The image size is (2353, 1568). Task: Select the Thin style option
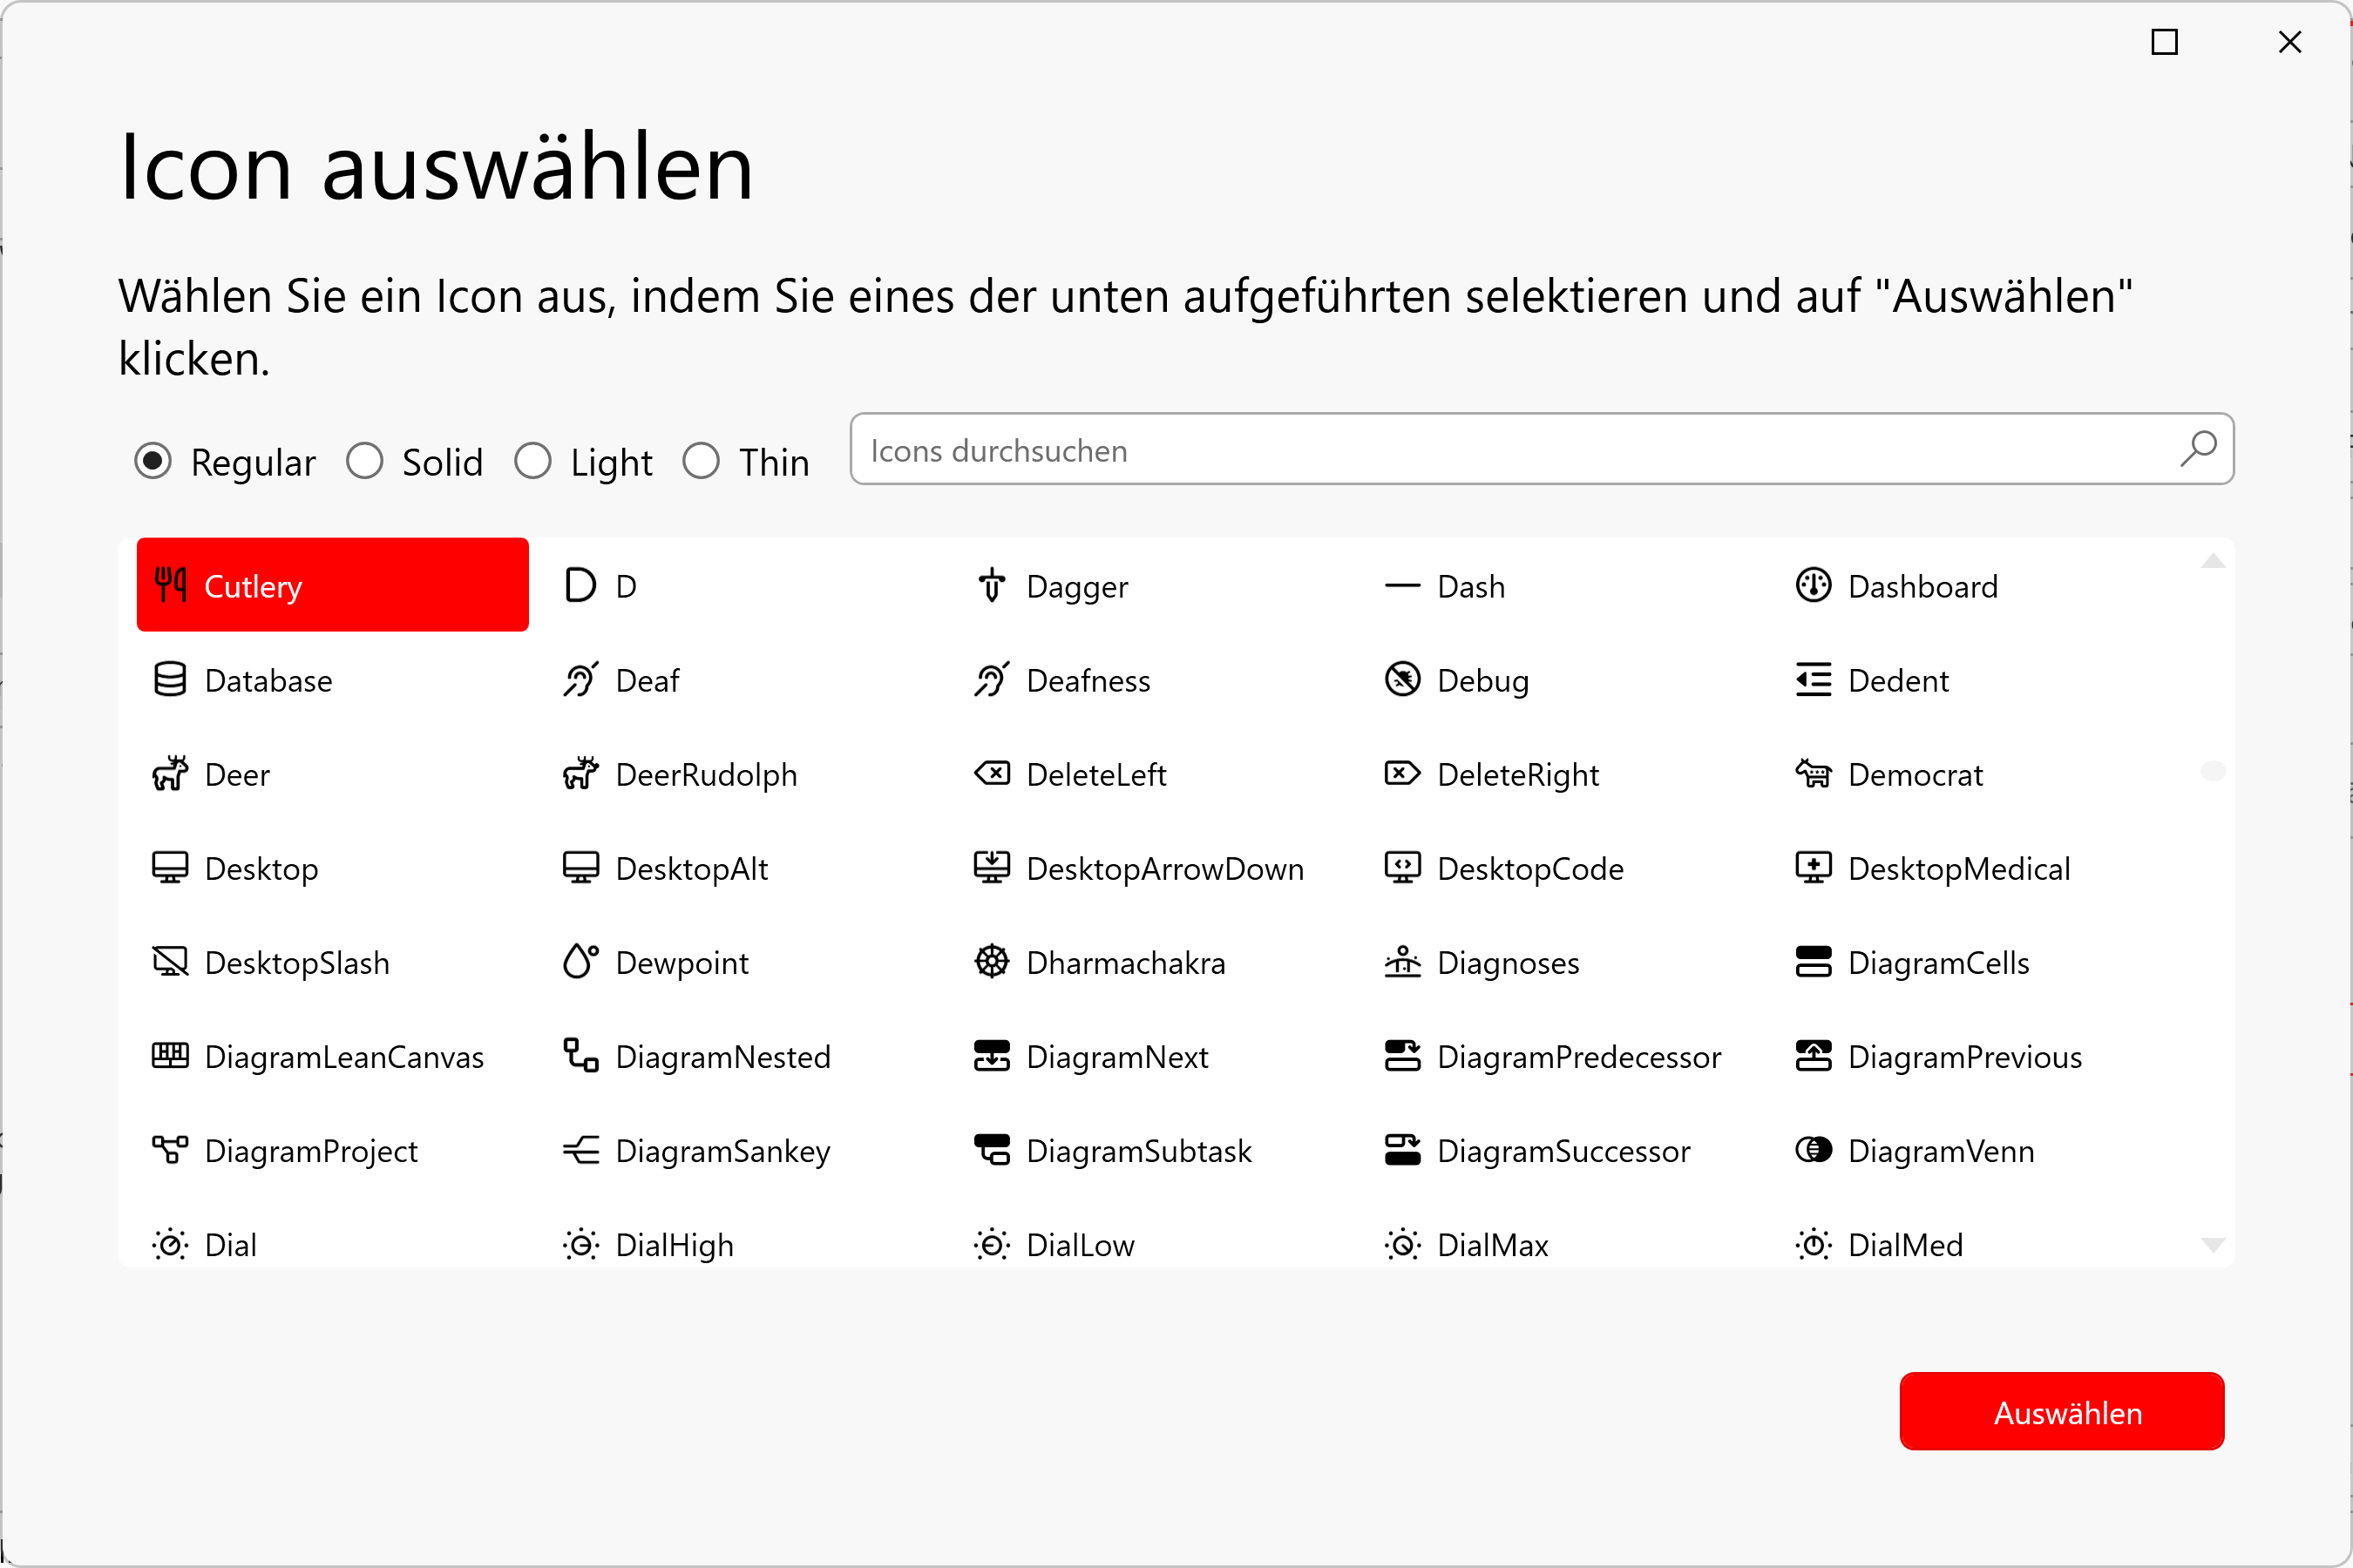point(702,461)
